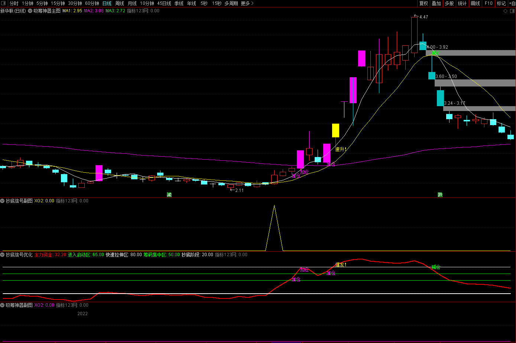Click the 复权 button
This screenshot has width=516, height=343.
[423, 3]
